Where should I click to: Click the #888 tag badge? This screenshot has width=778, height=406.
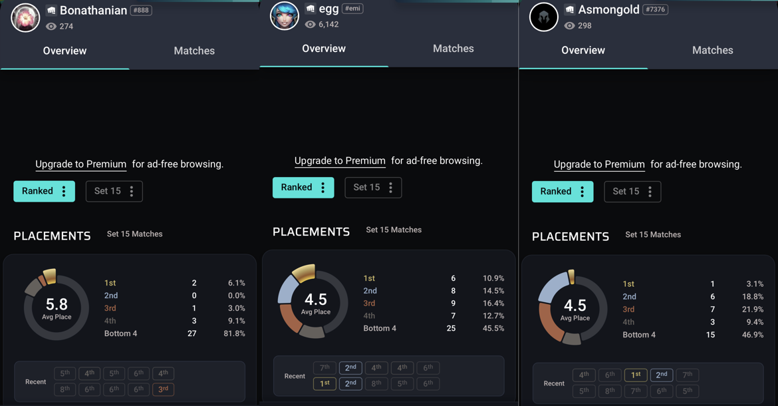pyautogui.click(x=141, y=11)
